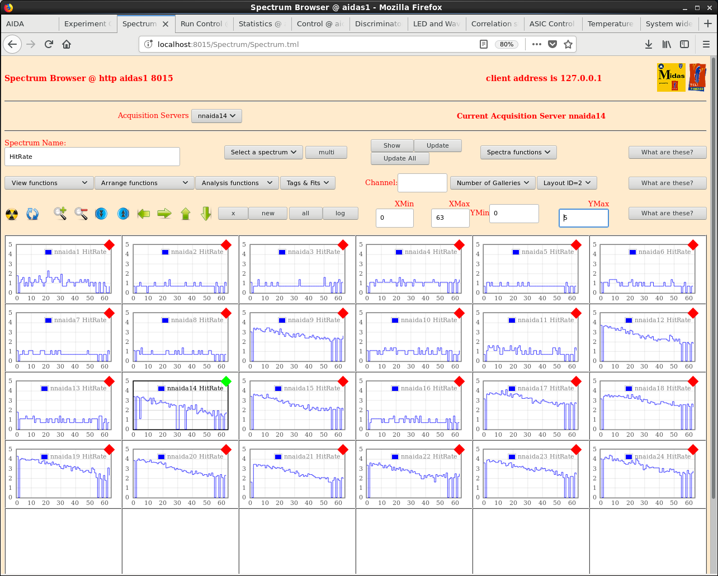Toggle Firefox sidebar icon

[x=684, y=44]
